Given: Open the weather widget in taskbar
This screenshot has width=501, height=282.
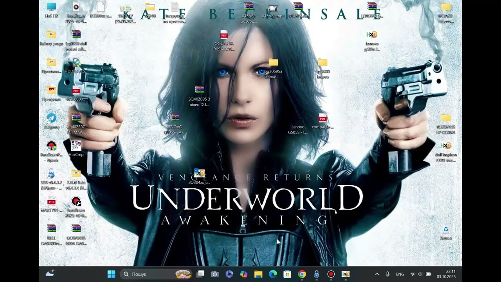Looking at the screenshot, I should (x=50, y=273).
